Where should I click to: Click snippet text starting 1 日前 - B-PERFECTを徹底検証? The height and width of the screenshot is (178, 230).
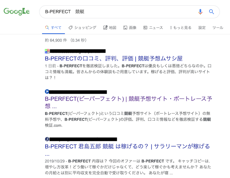[x=128, y=72]
